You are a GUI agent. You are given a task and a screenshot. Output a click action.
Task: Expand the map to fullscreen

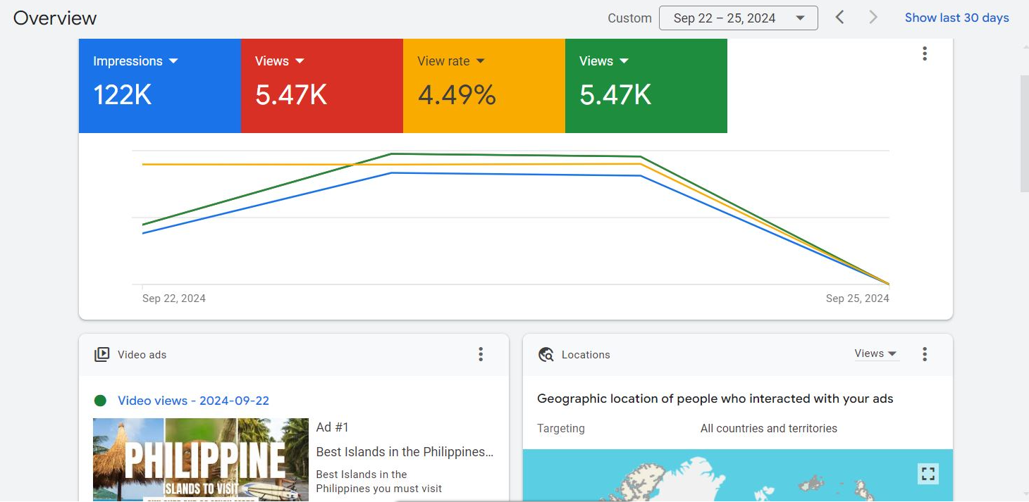tap(928, 474)
